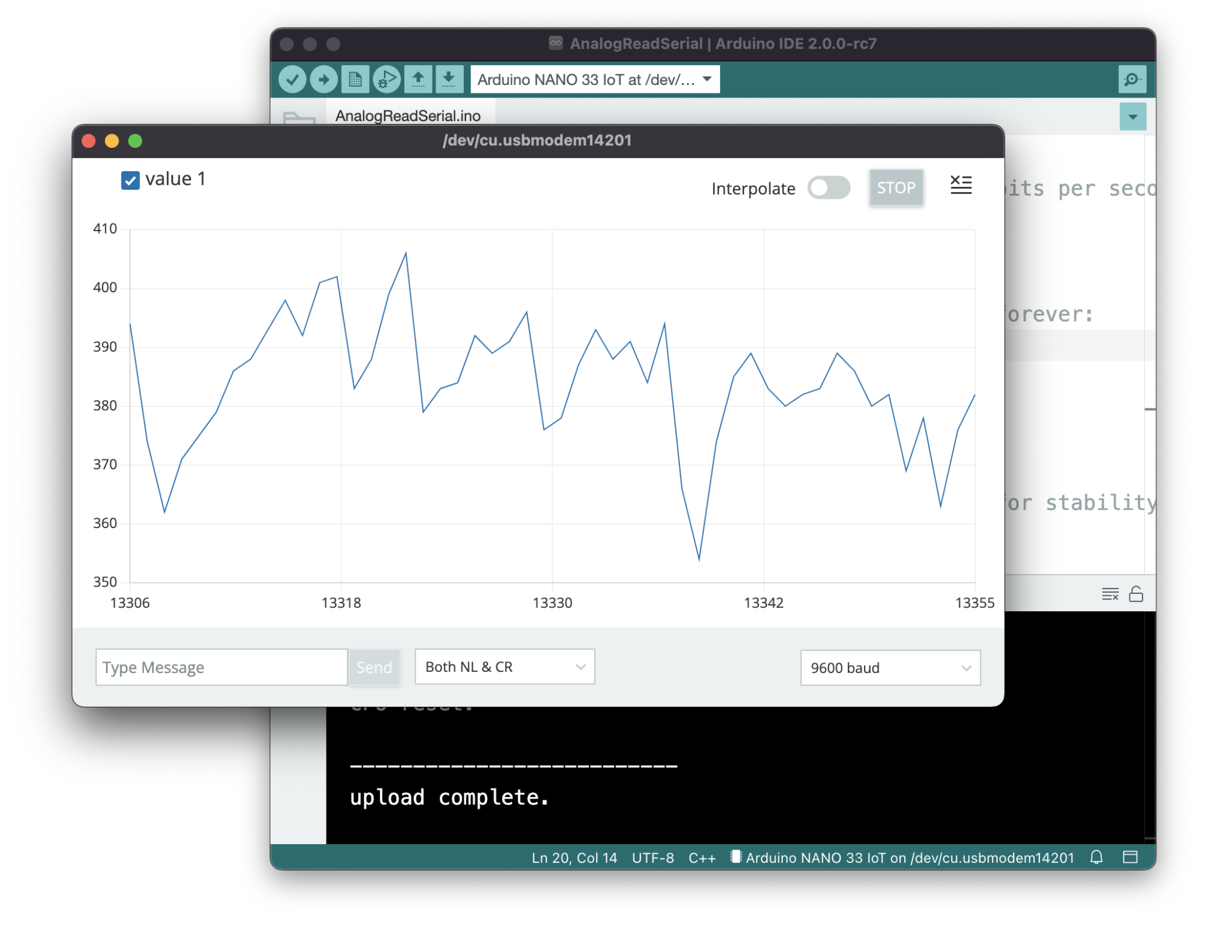Open the Serial Plotter icon
Screen dimensions: 1227x928
355,80
